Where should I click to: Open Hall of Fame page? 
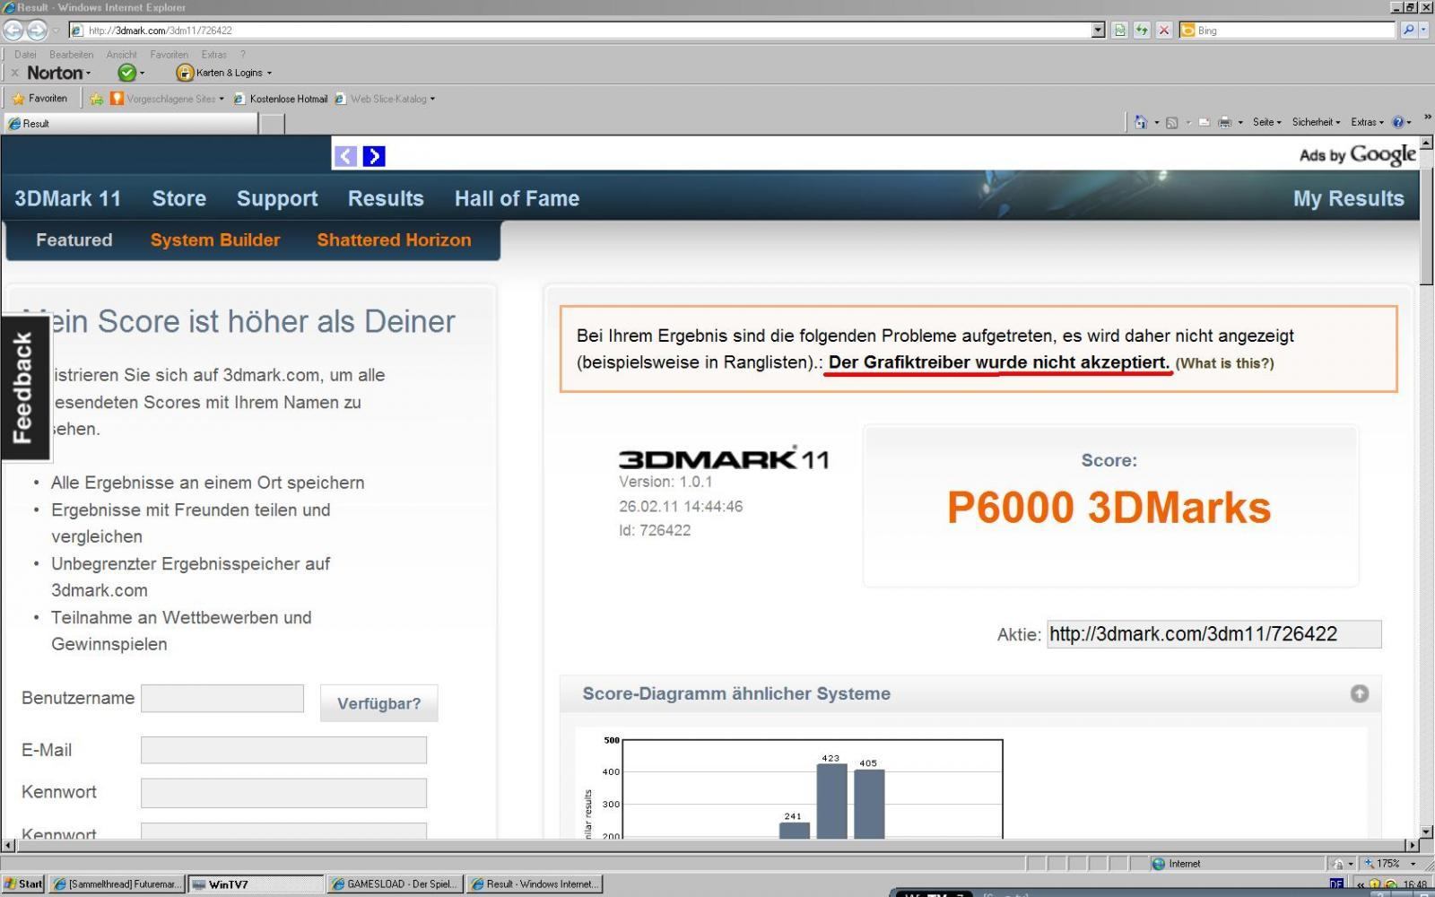(x=517, y=198)
